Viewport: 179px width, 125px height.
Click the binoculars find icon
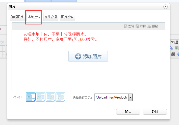click(173, 54)
